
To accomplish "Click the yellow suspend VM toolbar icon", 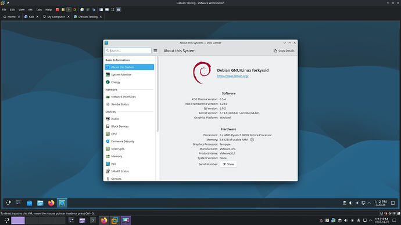I will tap(63, 10).
